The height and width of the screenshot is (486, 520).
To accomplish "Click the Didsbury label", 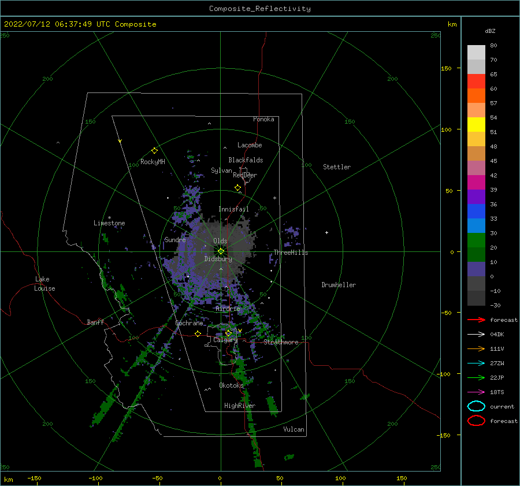I will [x=218, y=259].
